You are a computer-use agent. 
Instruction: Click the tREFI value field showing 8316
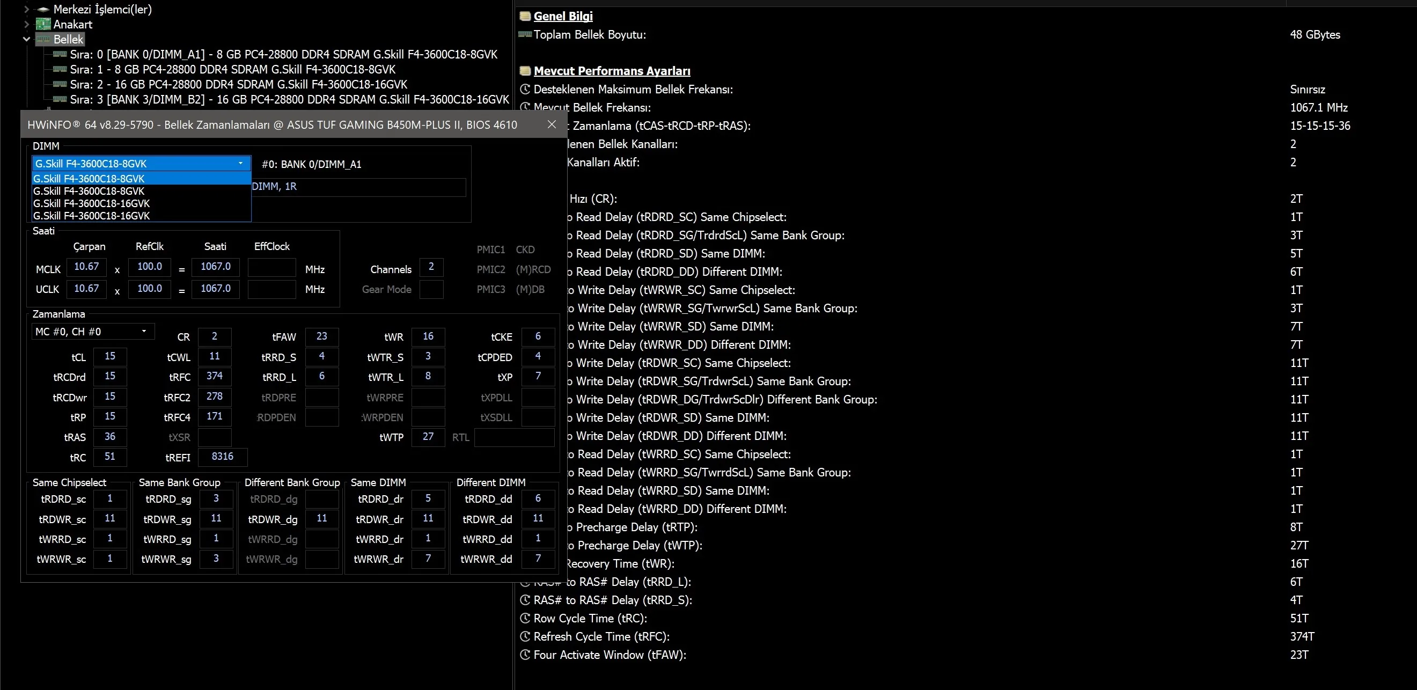[x=222, y=457]
